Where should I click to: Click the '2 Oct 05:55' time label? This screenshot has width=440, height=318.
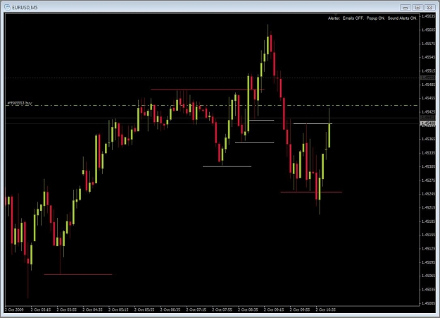[x=144, y=310]
